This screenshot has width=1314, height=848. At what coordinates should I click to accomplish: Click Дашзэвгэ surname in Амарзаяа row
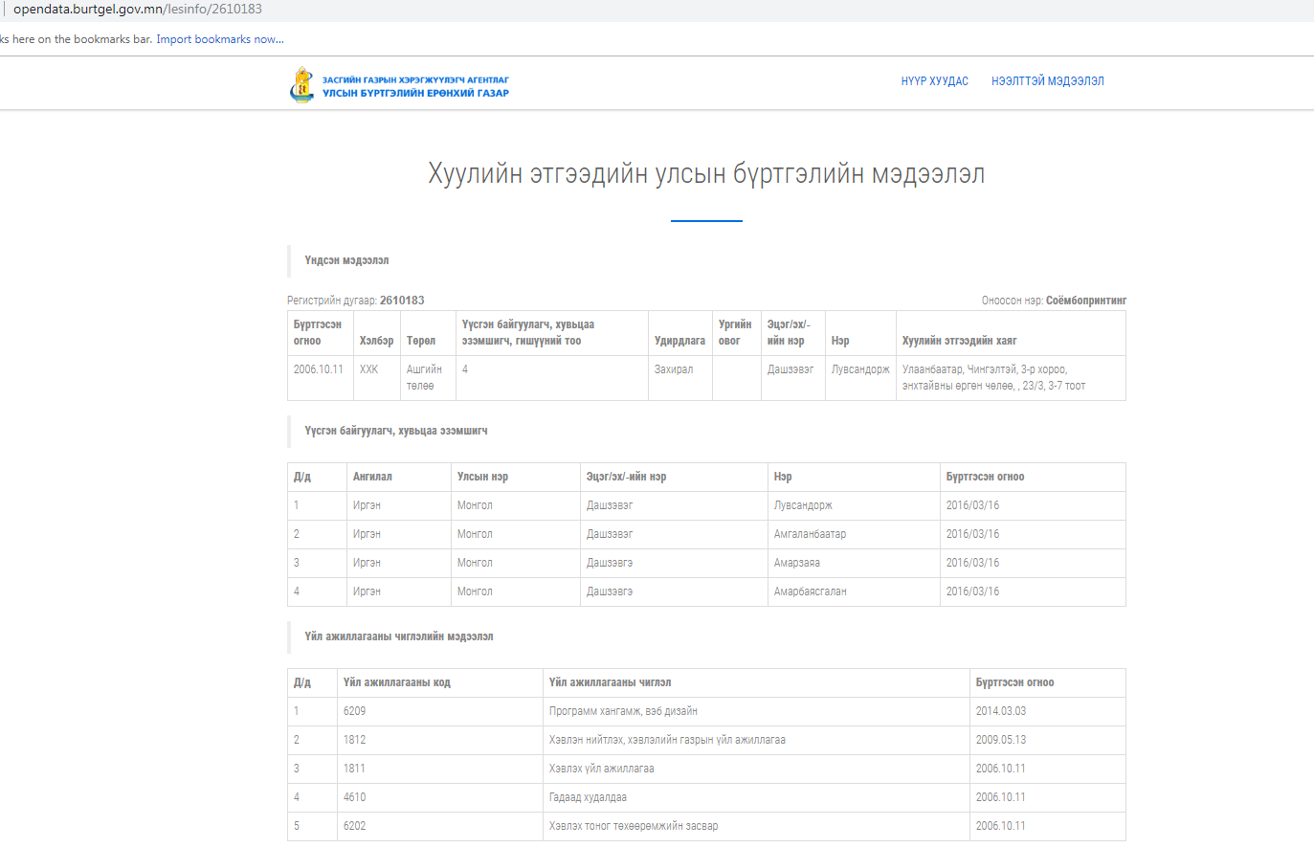pyautogui.click(x=610, y=563)
